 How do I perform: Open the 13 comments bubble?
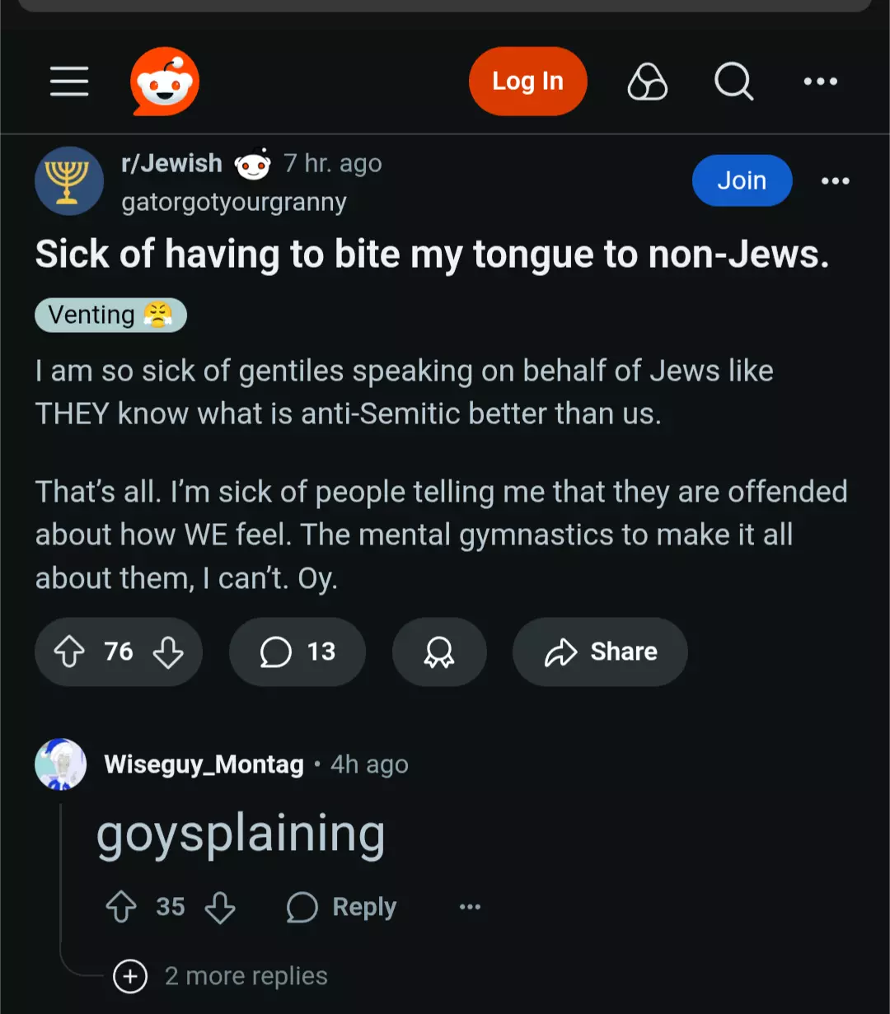[297, 652]
